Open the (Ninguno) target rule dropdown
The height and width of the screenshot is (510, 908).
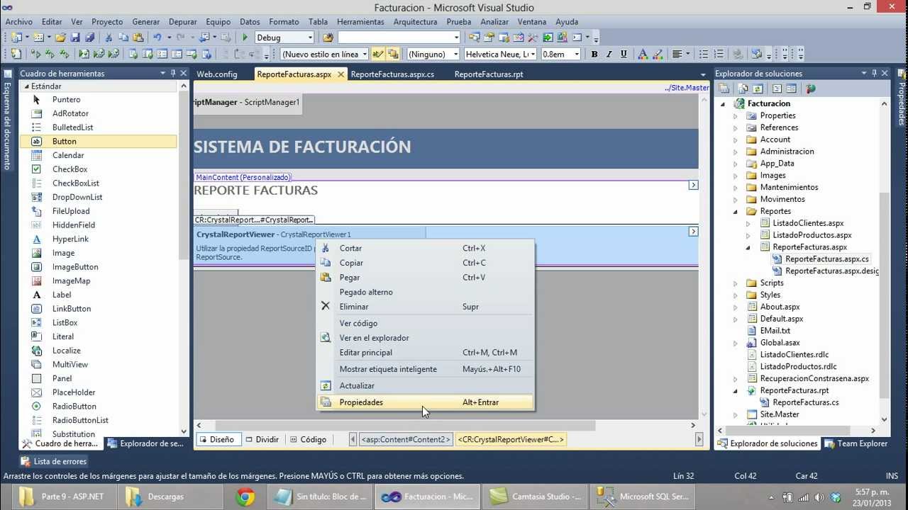454,54
